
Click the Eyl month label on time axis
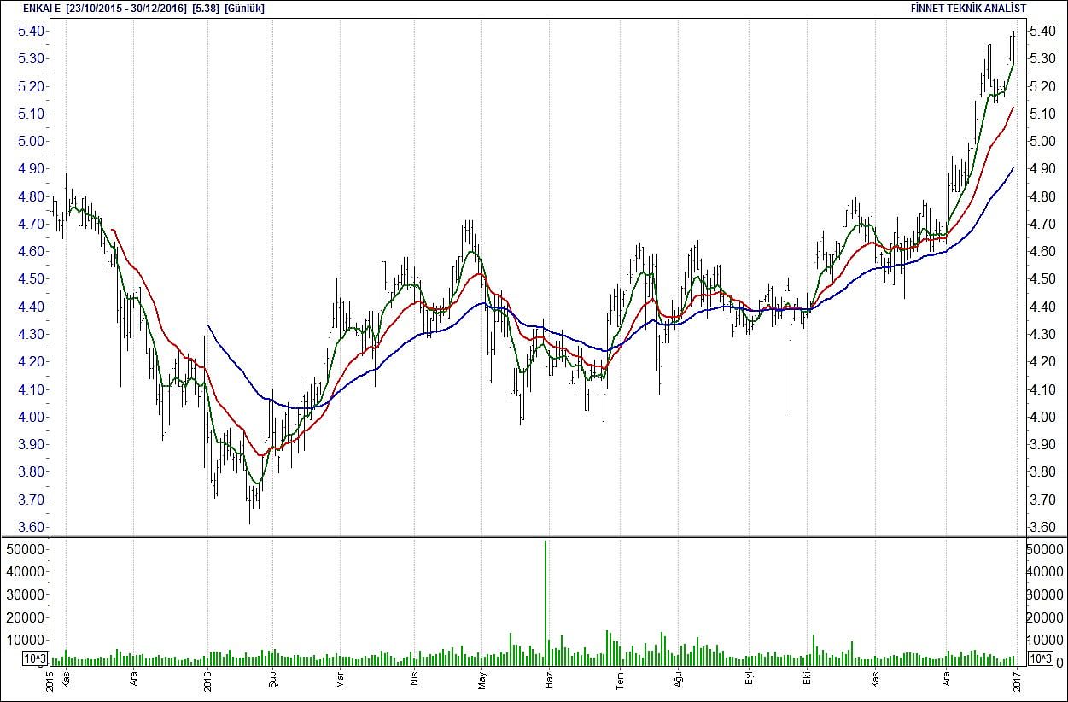point(750,681)
